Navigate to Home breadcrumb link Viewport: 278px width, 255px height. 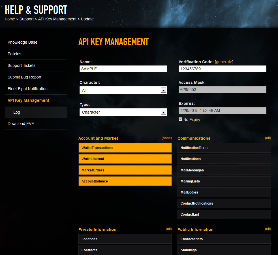(x=10, y=19)
